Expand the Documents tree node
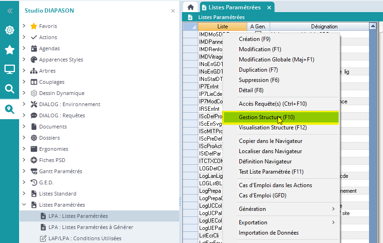This screenshot has height=243, width=383. tap(24, 127)
